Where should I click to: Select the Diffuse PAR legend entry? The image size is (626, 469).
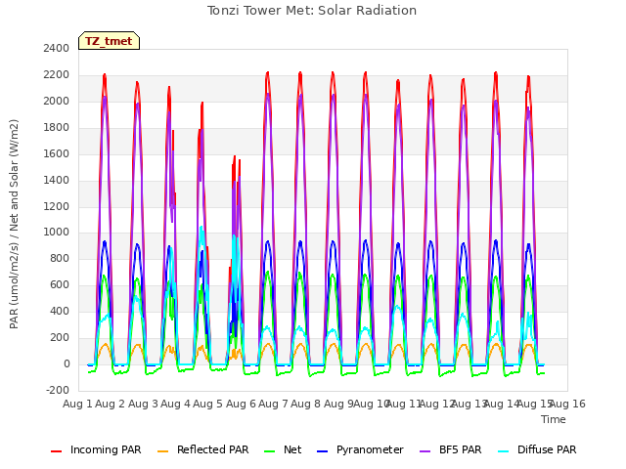pyautogui.click(x=537, y=449)
